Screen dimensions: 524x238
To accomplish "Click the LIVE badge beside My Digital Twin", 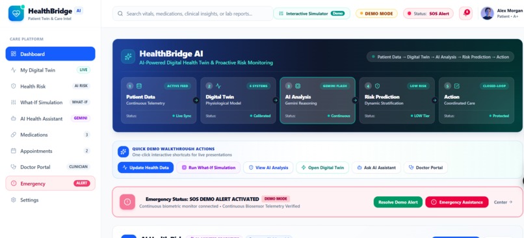I will [83, 70].
